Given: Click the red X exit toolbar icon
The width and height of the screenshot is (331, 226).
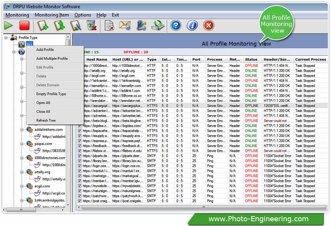Looking at the screenshot, I should 208,26.
